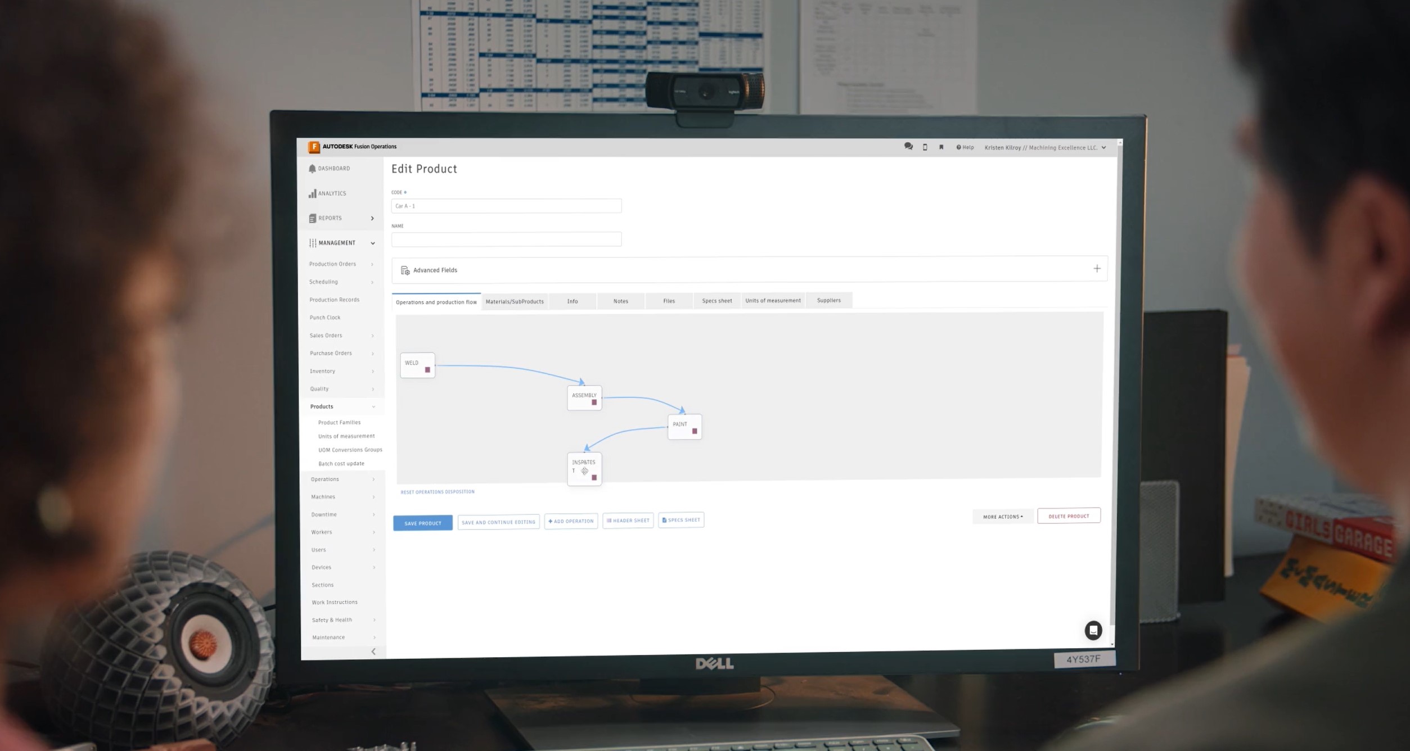Click the red square on PAINT node
This screenshot has width=1410, height=751.
[695, 431]
